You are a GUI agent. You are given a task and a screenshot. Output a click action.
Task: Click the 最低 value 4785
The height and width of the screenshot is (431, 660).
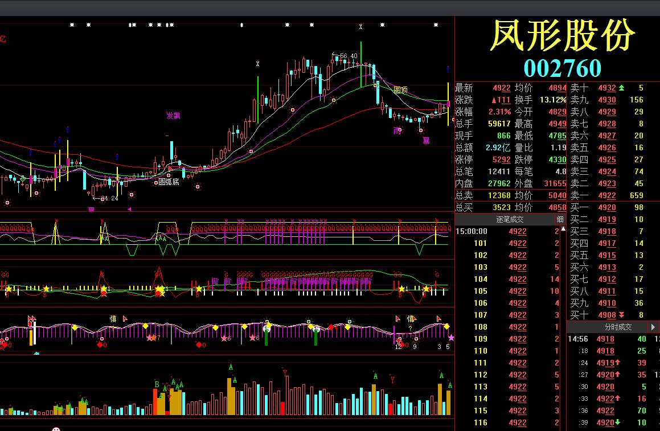[x=557, y=136]
